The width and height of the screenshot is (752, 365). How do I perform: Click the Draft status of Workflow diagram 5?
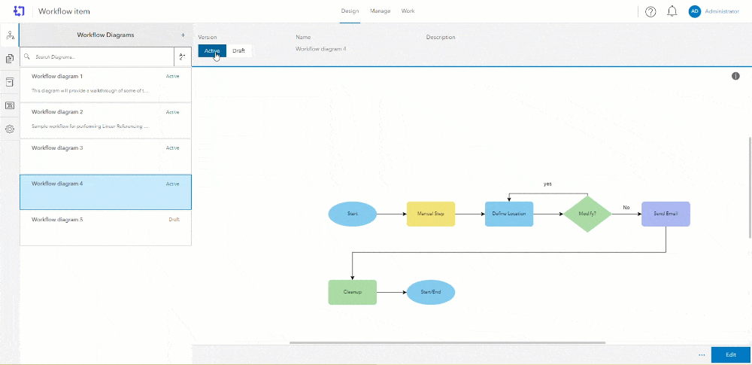click(x=174, y=220)
